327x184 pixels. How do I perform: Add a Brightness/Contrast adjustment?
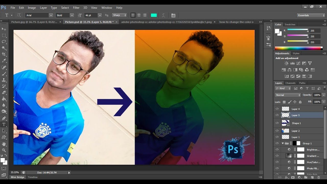[x=286, y=63]
